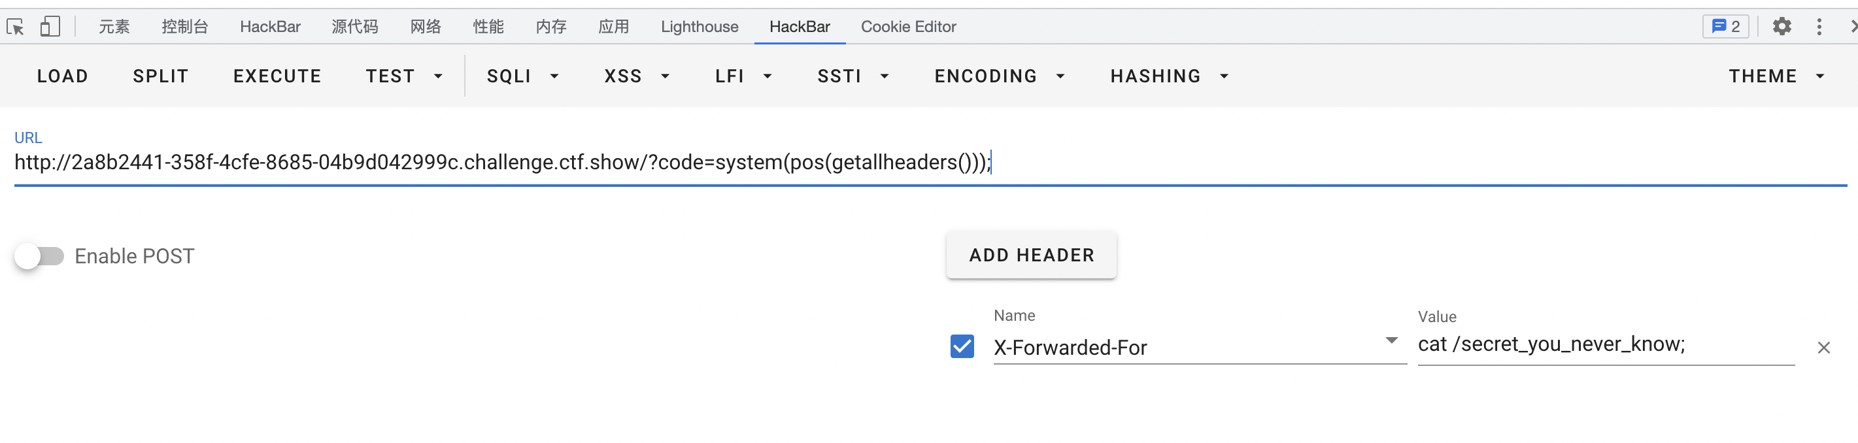Screen dimensions: 1858x443
Task: Switch to the Lighthouse tab
Action: pos(699,27)
